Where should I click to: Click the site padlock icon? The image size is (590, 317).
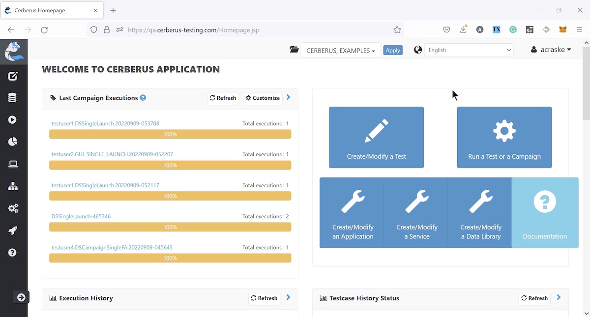tap(106, 30)
